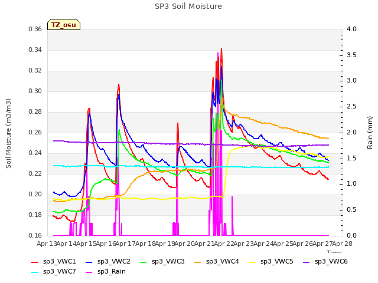Screen dimensions: 378x283
Task: Click the 0.36 left axis value
Action: coord(35,29)
